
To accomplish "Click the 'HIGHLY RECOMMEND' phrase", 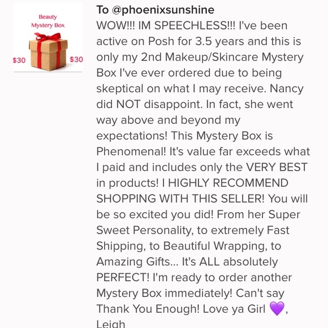I will (x=228, y=183).
